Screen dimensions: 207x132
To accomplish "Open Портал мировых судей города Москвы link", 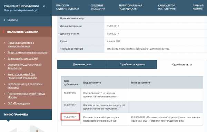I will pyautogui.click(x=26, y=95).
